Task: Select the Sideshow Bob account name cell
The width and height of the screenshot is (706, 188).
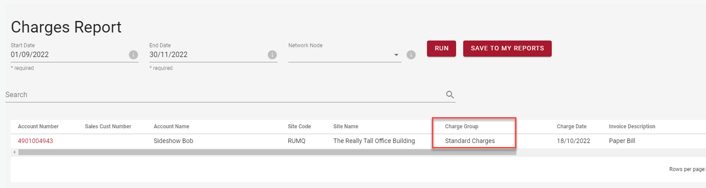Action: coord(173,141)
